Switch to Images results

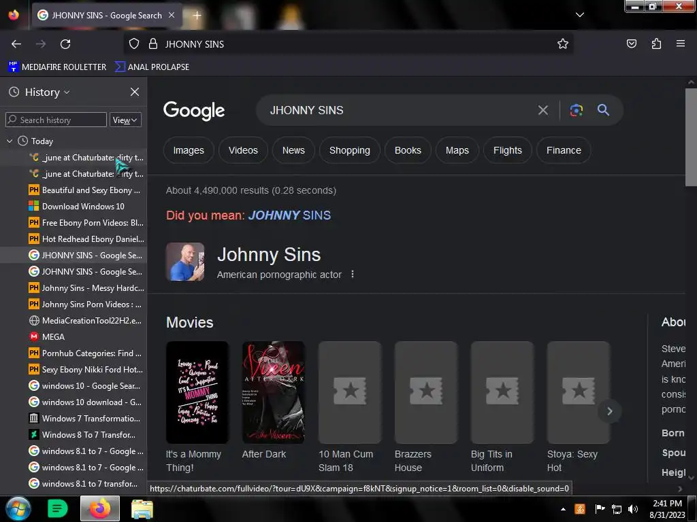pyautogui.click(x=189, y=150)
